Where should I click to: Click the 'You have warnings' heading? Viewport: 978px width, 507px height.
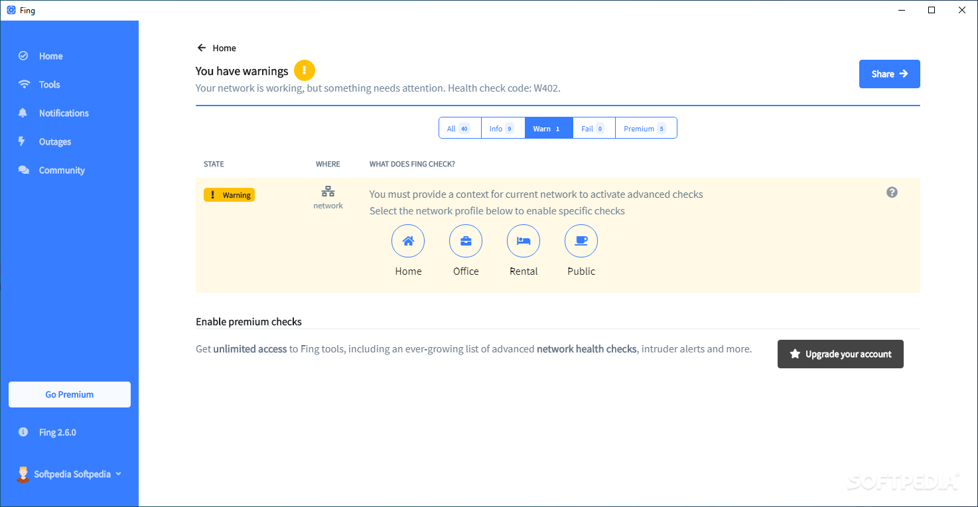point(242,71)
